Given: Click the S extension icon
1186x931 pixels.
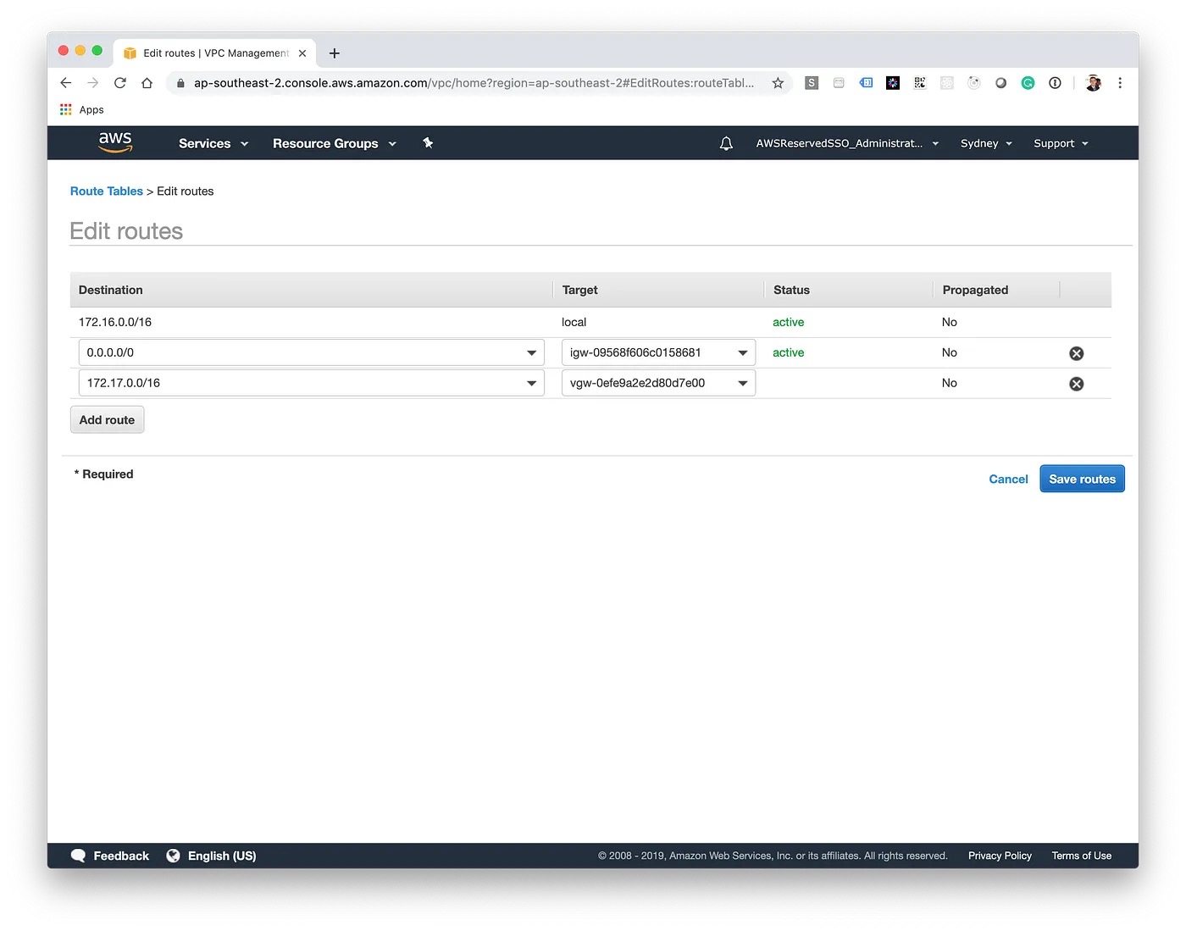Looking at the screenshot, I should point(812,83).
